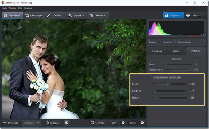Switch to the Основные tab
The image size is (209, 129).
click(x=157, y=51)
